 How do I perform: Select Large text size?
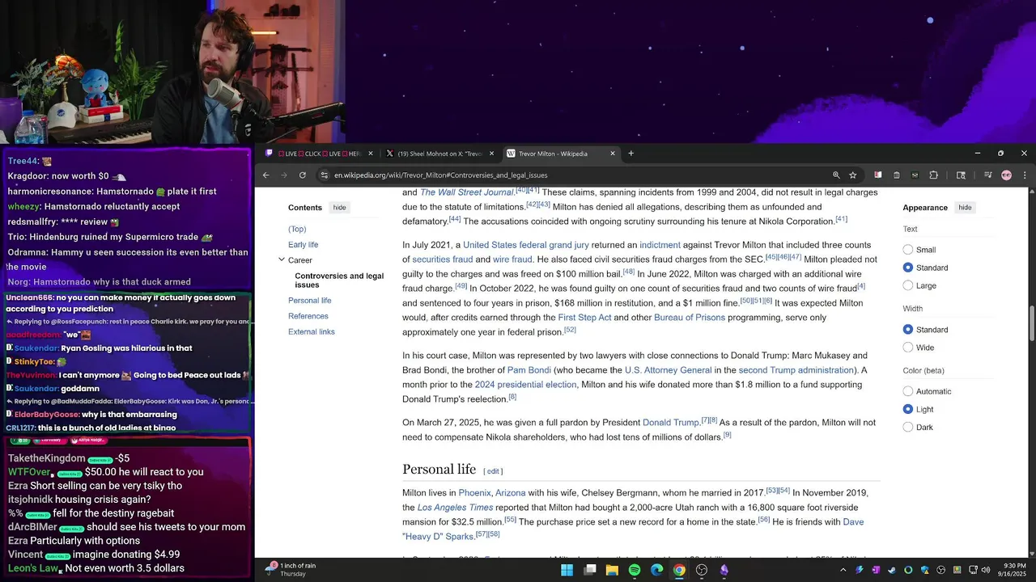click(x=908, y=285)
